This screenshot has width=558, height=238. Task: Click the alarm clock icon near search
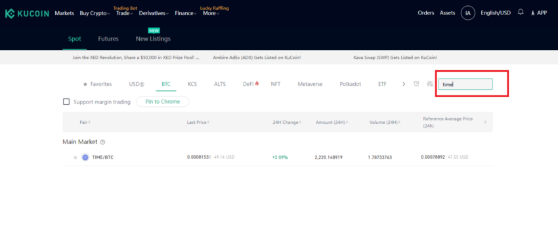tap(416, 84)
